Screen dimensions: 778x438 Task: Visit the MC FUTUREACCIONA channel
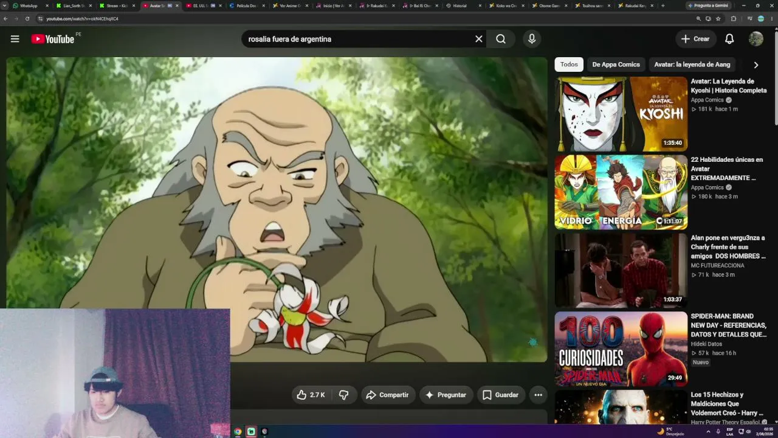pos(717,265)
